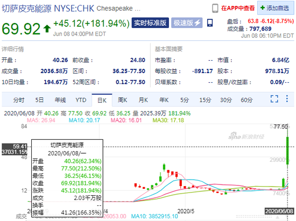
Task: Click the MA30: 17.18 indicator label
Action: [168, 120]
